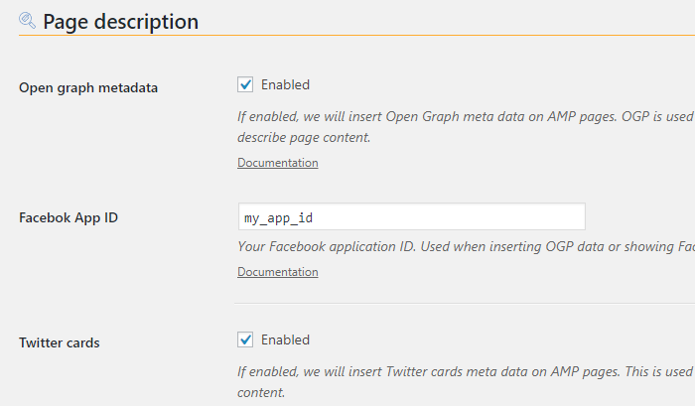Uncheck the Twitter cards Enabled checkbox

pyautogui.click(x=245, y=339)
